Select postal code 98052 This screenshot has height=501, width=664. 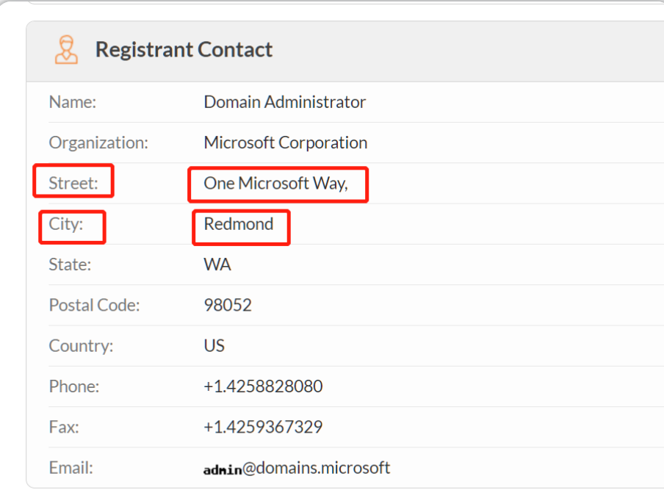pos(228,306)
